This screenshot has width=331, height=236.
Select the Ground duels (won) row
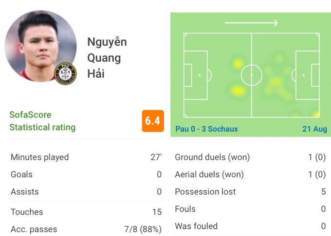coord(250,157)
